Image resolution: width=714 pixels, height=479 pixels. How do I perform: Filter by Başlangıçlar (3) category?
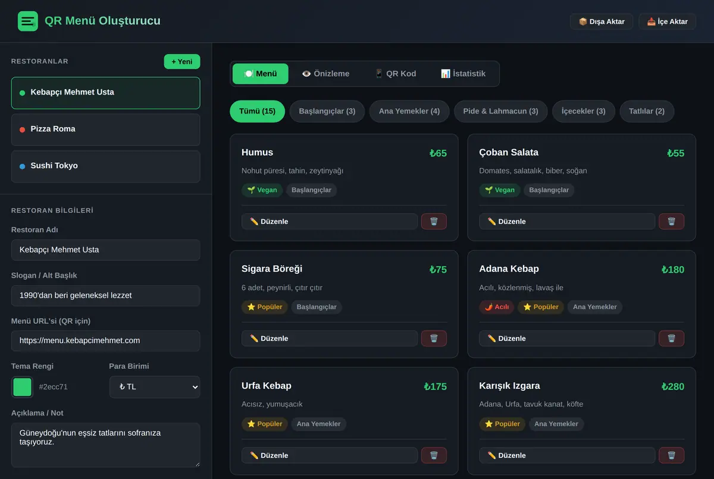point(327,111)
